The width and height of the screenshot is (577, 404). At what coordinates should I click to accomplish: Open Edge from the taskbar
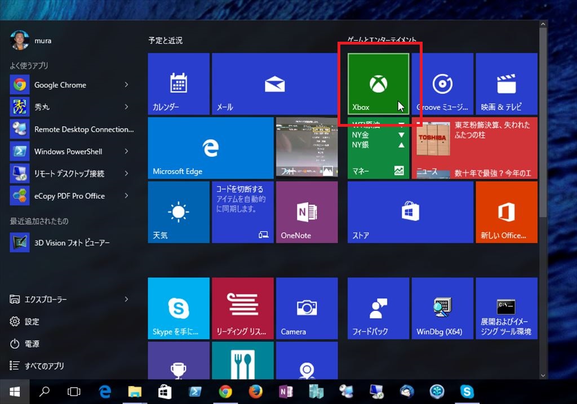tap(105, 392)
